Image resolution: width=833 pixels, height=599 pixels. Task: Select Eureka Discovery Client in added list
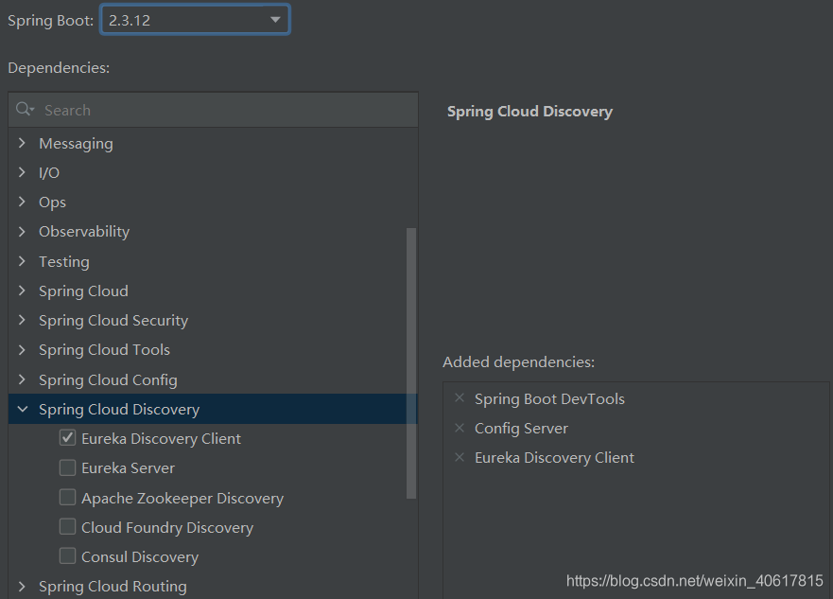554,458
